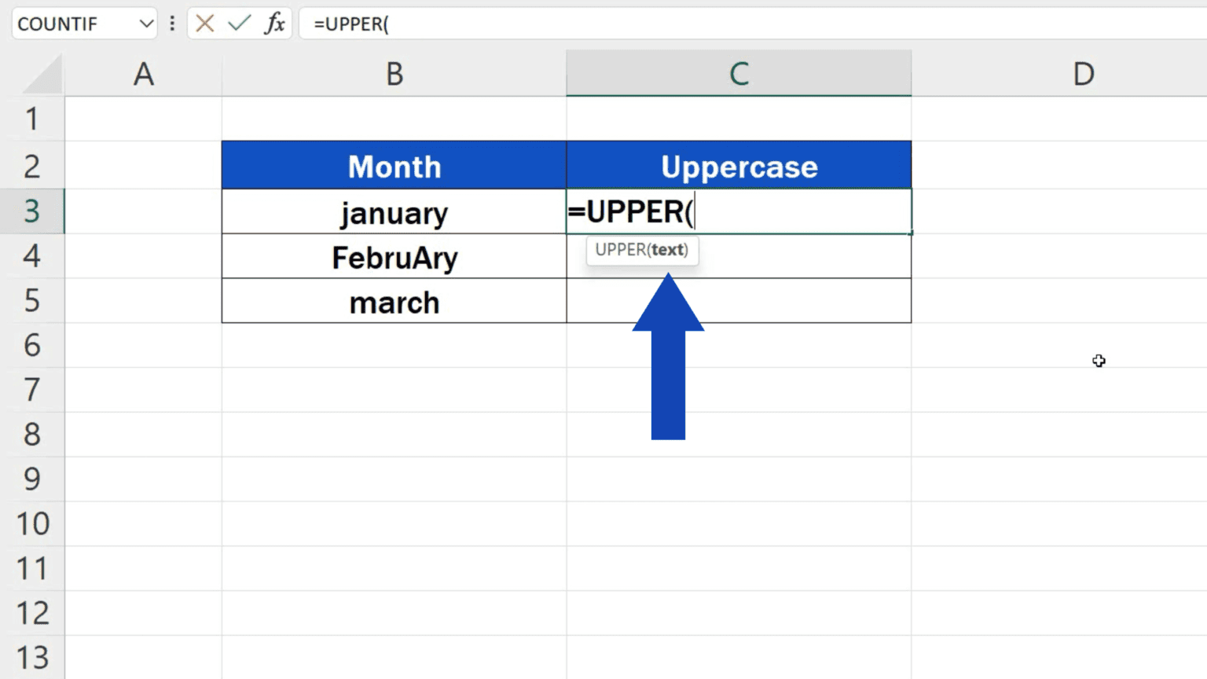1207x679 pixels.
Task: Select column D header
Action: [1084, 73]
